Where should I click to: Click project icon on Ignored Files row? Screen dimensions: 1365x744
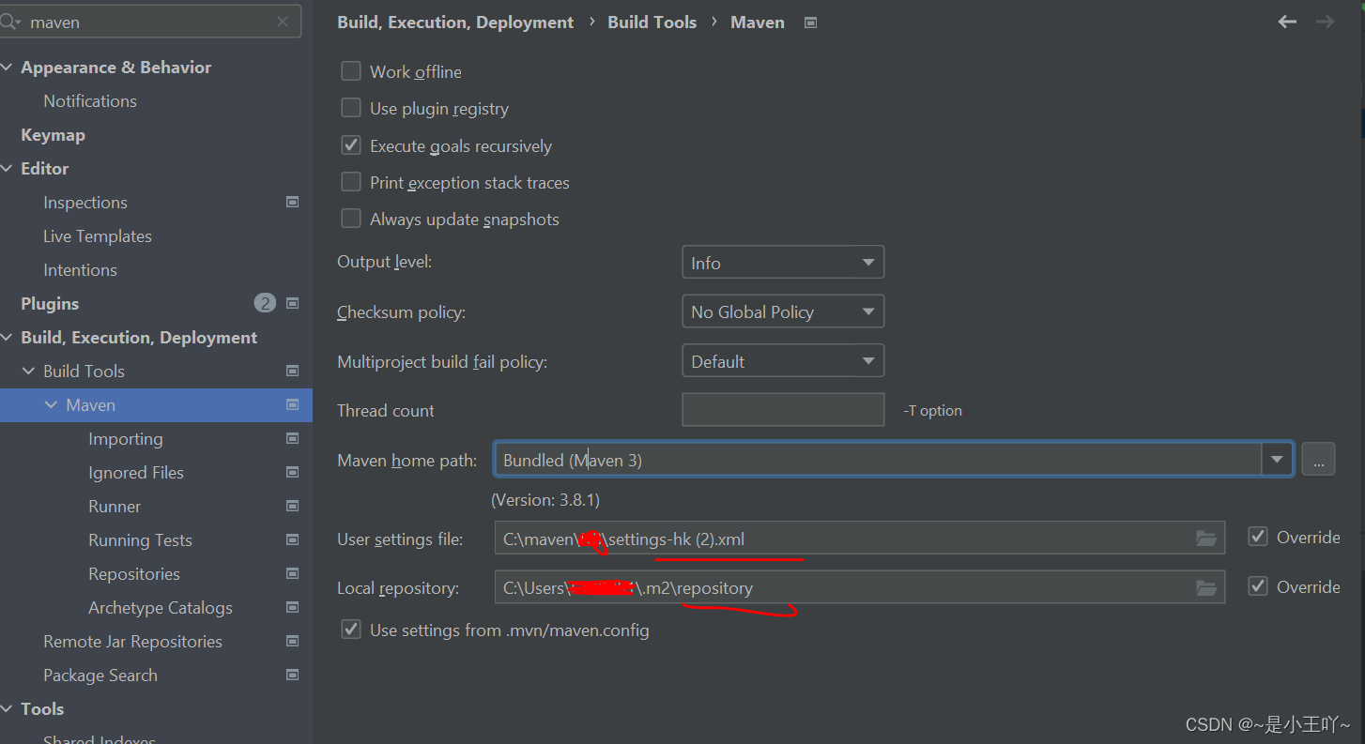(x=292, y=472)
